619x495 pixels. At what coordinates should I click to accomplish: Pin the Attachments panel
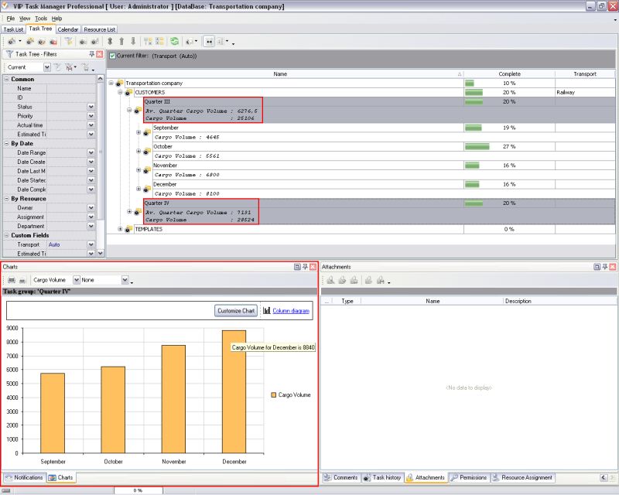pos(605,267)
